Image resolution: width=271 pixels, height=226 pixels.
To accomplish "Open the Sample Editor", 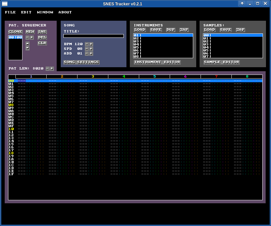I will (x=222, y=62).
